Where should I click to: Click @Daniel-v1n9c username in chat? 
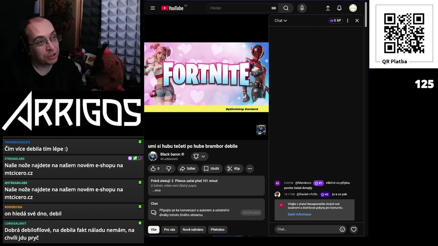pos(307,194)
